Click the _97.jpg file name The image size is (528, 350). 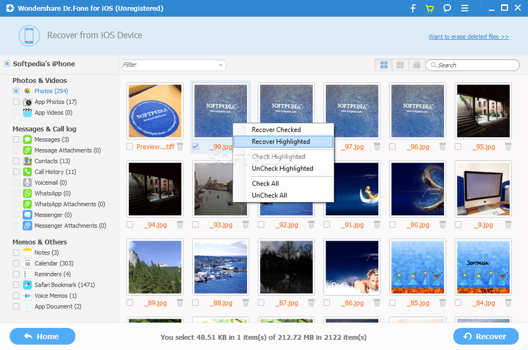[352, 146]
